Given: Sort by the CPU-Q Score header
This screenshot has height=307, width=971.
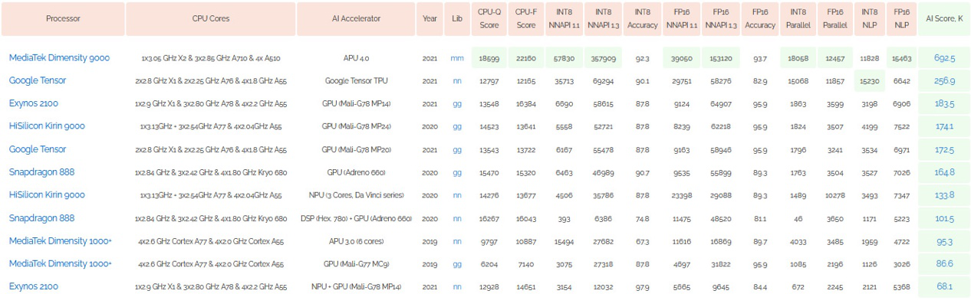Looking at the screenshot, I should [489, 19].
